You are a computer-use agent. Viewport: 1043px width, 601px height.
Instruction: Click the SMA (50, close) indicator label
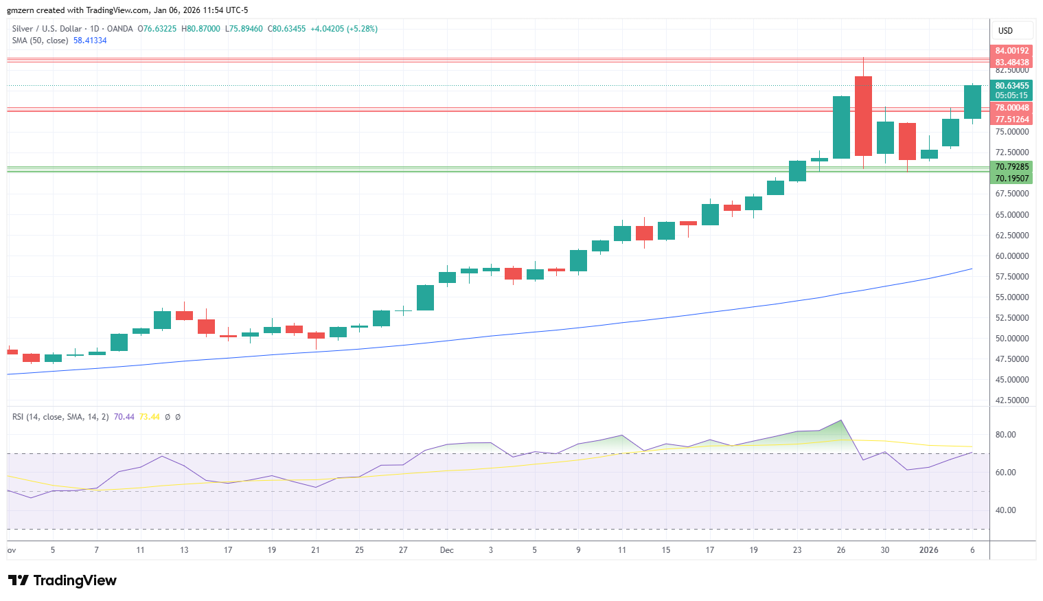click(40, 41)
